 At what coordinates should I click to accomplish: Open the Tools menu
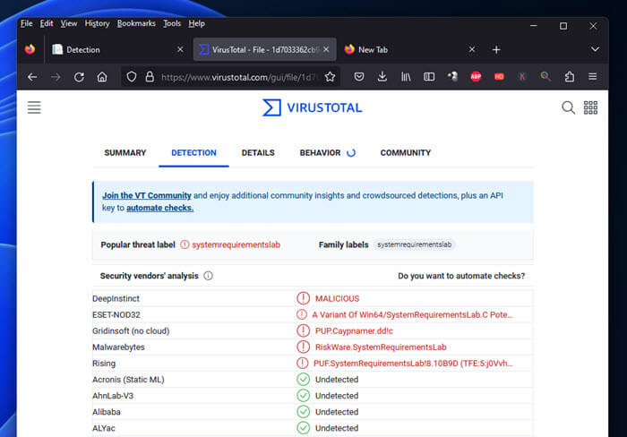172,23
